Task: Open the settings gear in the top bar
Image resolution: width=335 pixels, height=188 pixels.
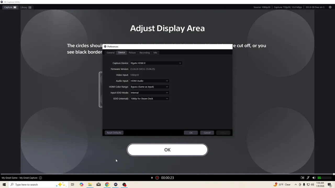Action: pyautogui.click(x=330, y=7)
